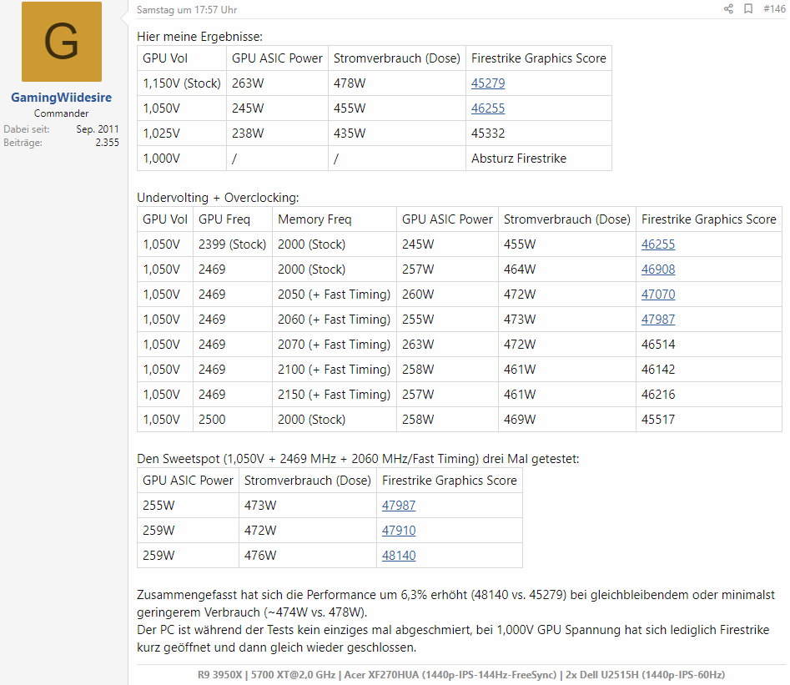Click the 'Commander' user title
The image size is (790, 685).
tap(62, 113)
